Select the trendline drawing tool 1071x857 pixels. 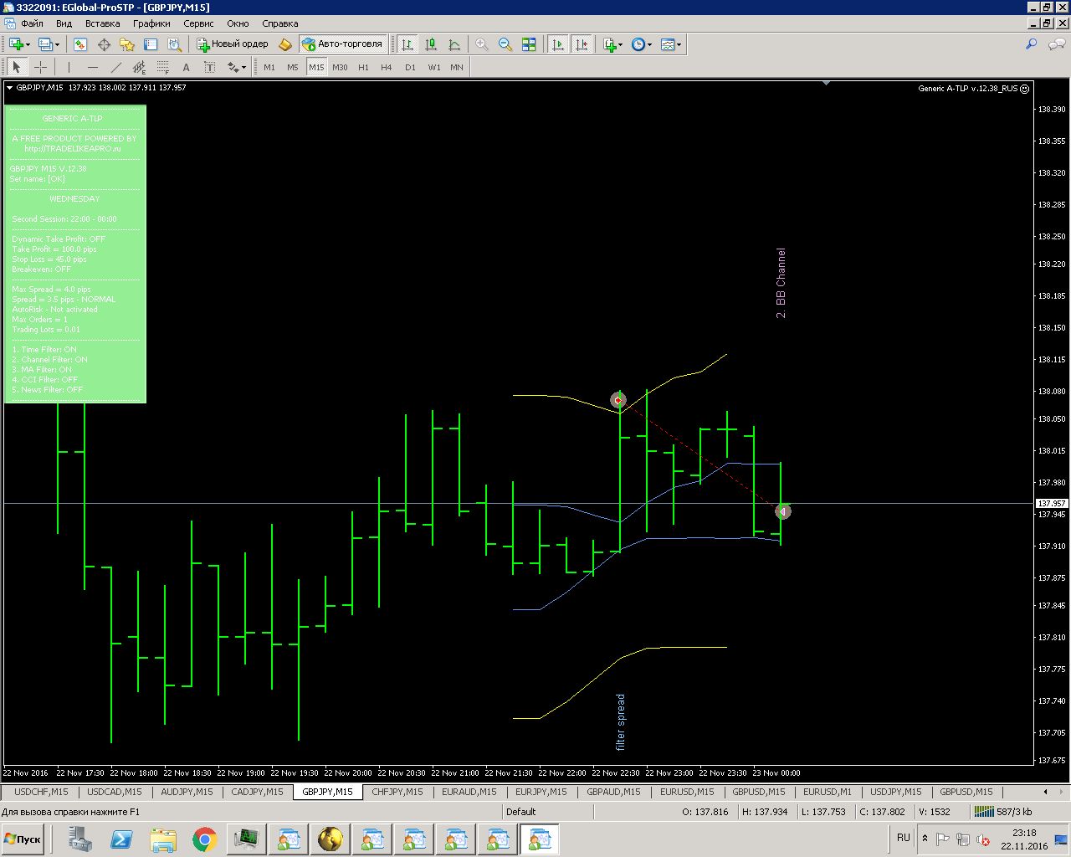115,67
